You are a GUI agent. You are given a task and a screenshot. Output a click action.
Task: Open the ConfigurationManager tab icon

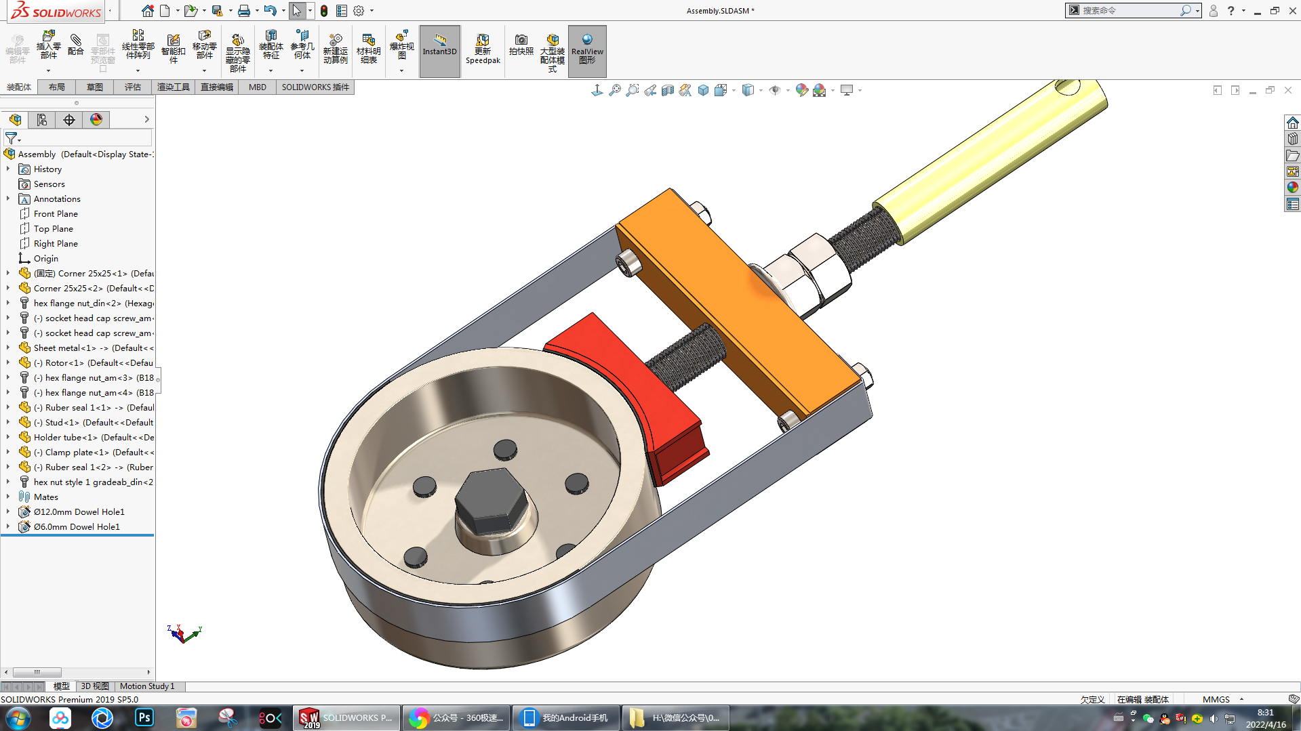click(69, 120)
